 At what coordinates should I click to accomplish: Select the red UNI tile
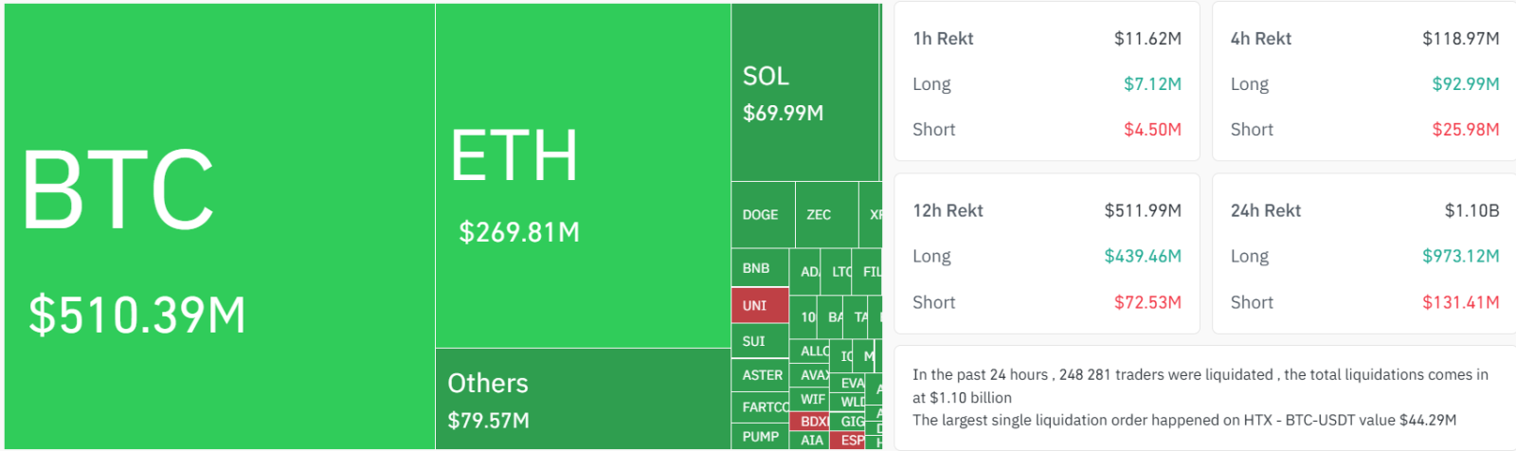759,305
